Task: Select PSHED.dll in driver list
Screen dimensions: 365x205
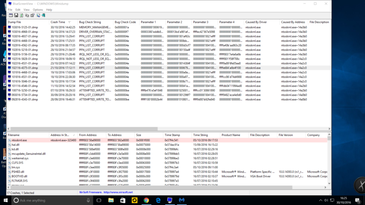Action: (18, 172)
